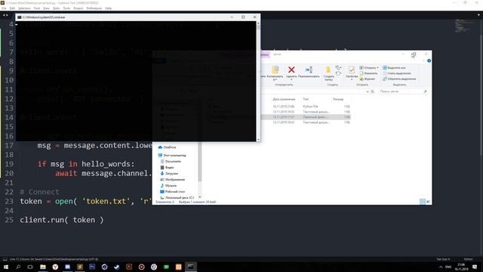Click Tab Size 4 in Sublime status bar
Image resolution: width=483 pixels, height=272 pixels.
click(443, 259)
